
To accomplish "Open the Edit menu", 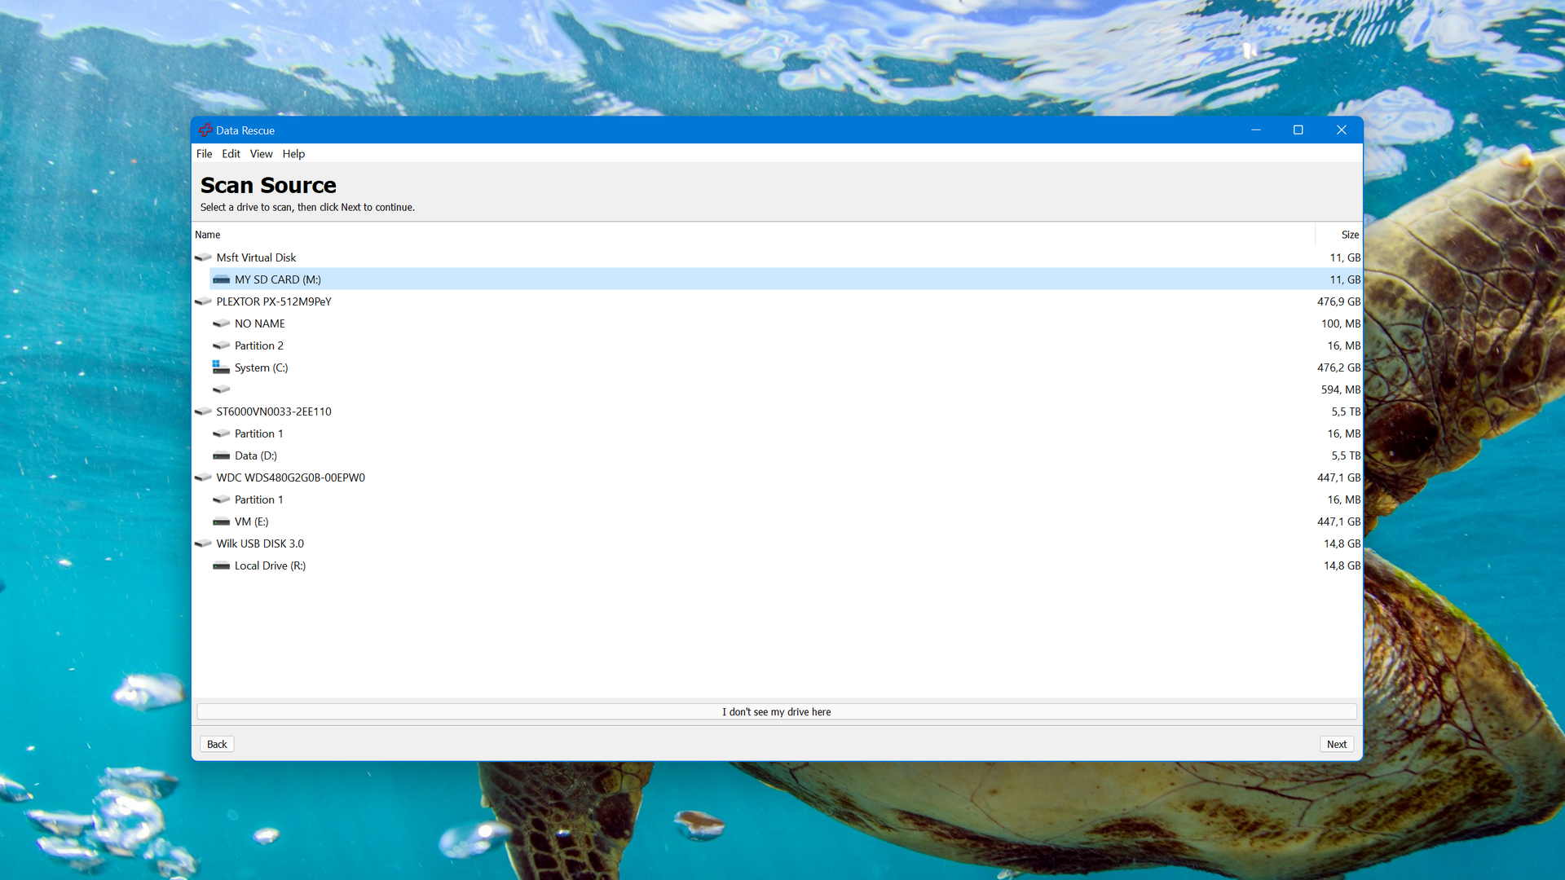I will click(231, 154).
